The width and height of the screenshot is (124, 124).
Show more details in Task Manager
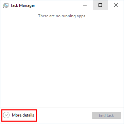[19, 115]
